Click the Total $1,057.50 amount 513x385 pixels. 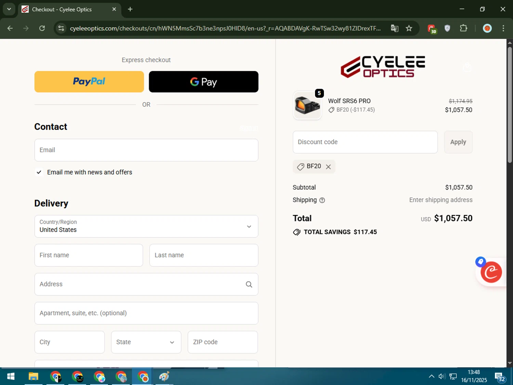click(x=453, y=218)
